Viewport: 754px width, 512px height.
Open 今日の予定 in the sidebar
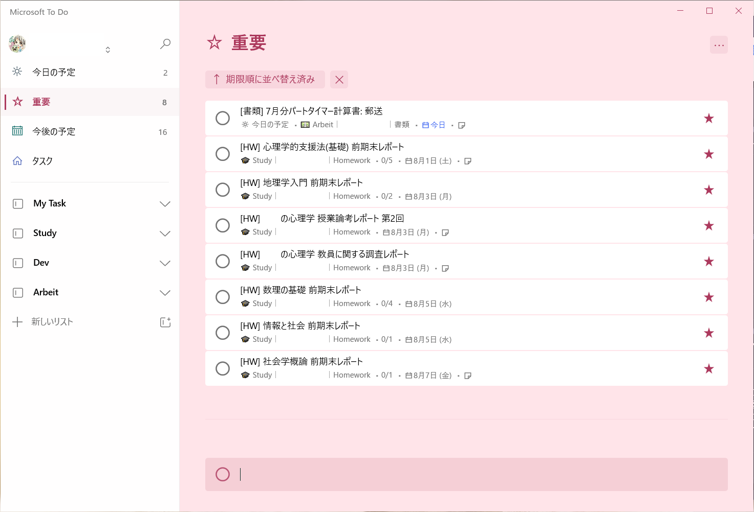[54, 73]
